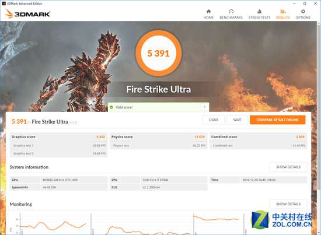The height and width of the screenshot is (235, 321).
Task: Show details for System information
Action: pos(288,167)
